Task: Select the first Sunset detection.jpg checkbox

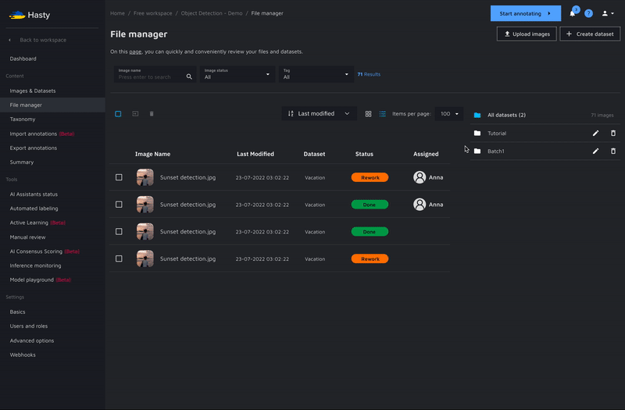Action: pyautogui.click(x=119, y=177)
